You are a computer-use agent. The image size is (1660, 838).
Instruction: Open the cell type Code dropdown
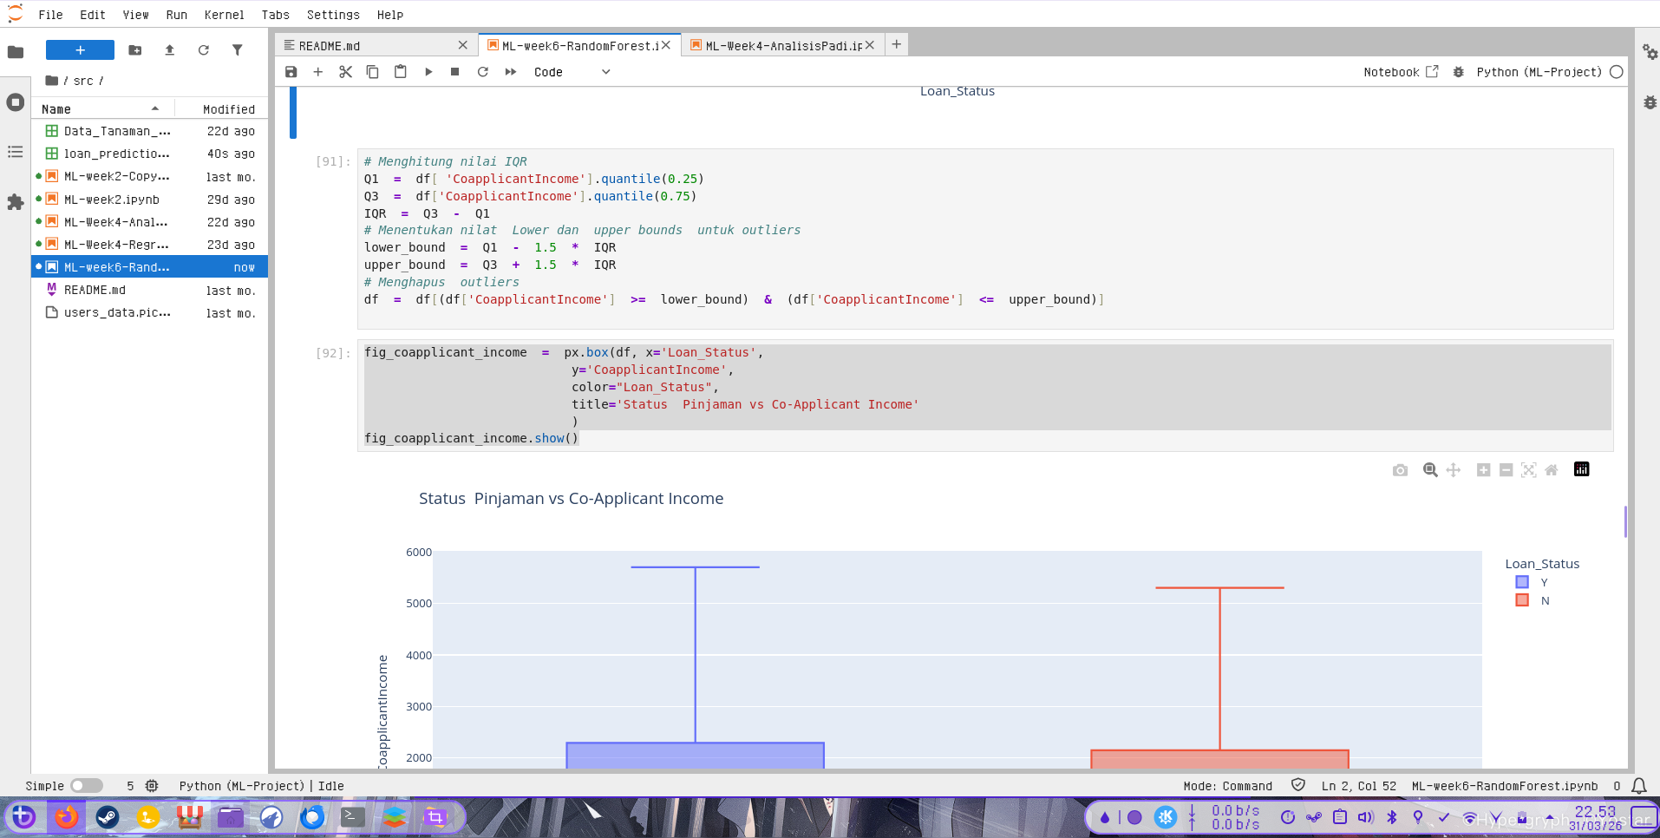(x=572, y=72)
